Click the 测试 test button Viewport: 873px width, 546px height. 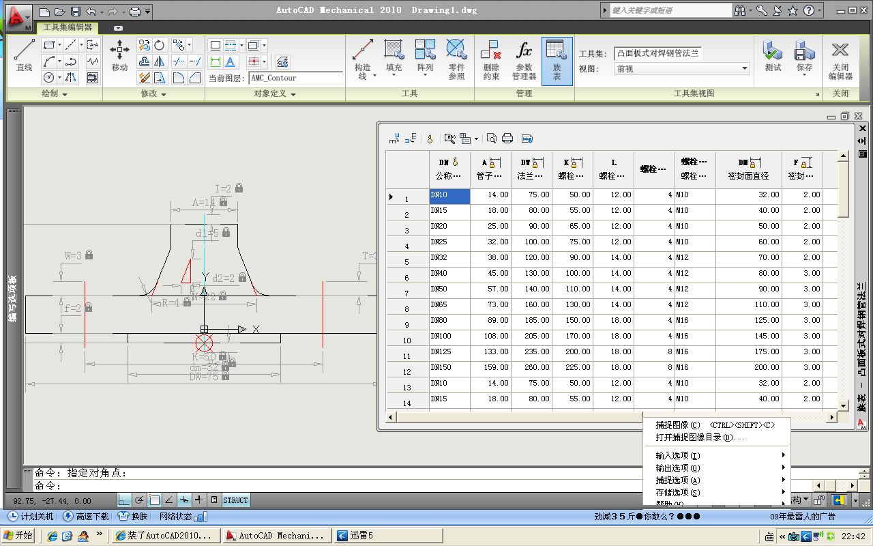[773, 55]
